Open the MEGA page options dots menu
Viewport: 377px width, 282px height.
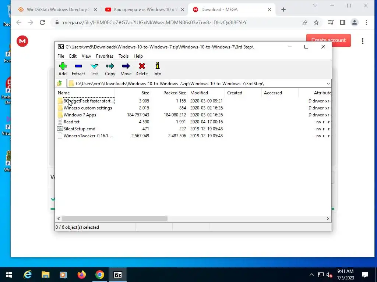coord(363,41)
